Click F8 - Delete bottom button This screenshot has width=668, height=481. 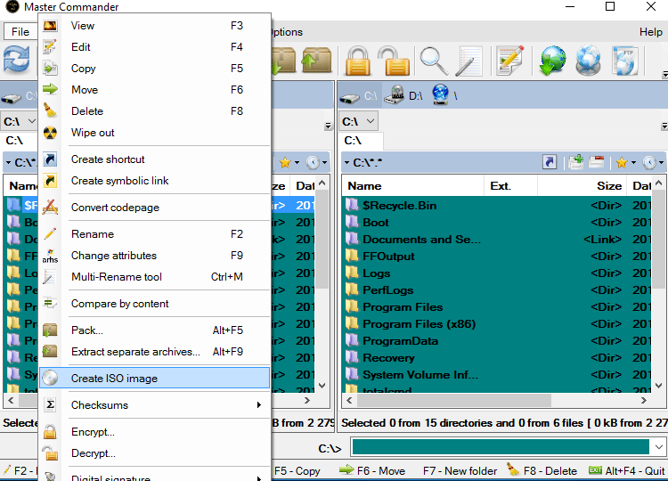pyautogui.click(x=542, y=470)
